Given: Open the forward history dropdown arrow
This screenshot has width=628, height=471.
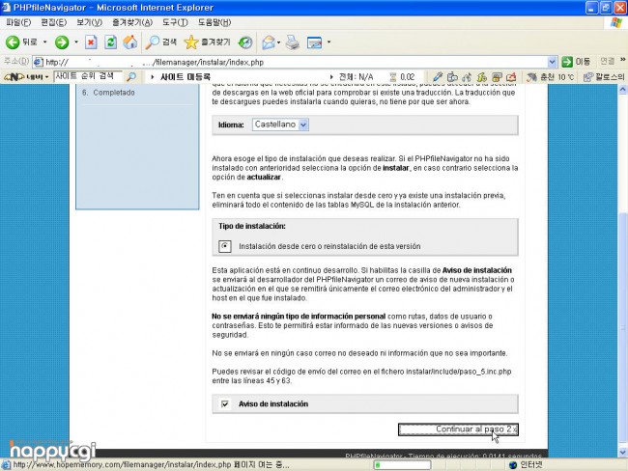Looking at the screenshot, I should (x=76, y=42).
